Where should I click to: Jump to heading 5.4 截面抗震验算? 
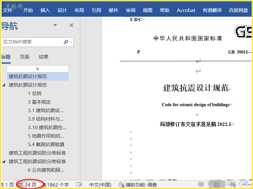click(x=46, y=145)
